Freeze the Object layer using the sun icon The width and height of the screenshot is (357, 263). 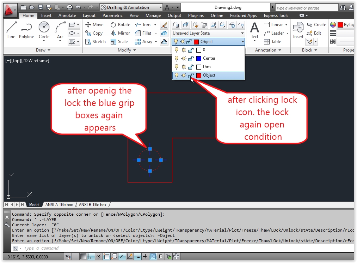(x=184, y=75)
